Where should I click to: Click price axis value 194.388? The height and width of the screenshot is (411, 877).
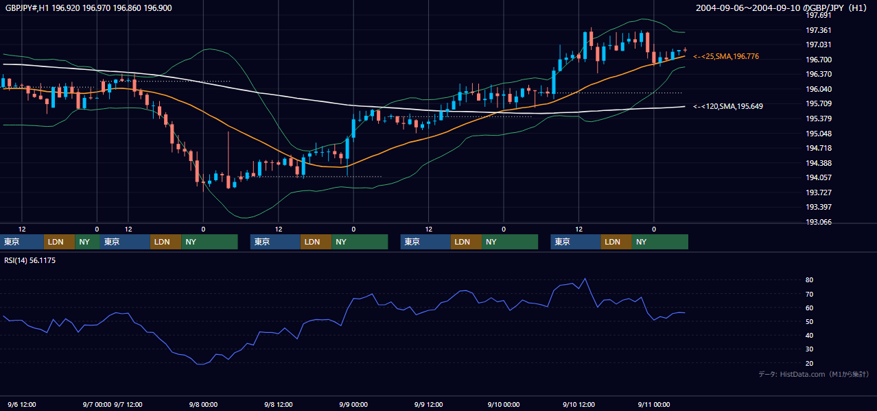click(x=817, y=163)
